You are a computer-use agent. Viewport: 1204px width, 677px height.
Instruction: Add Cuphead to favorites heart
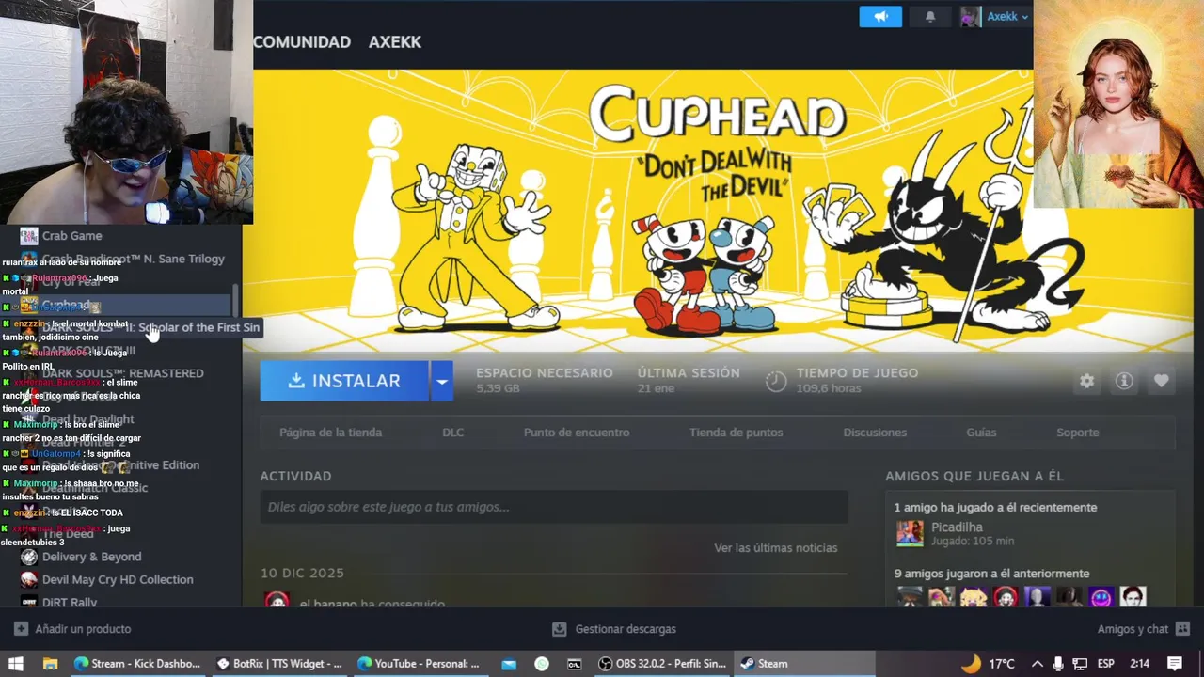pyautogui.click(x=1162, y=381)
